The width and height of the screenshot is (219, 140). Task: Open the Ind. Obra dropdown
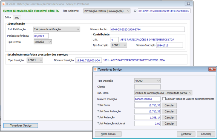(163, 93)
